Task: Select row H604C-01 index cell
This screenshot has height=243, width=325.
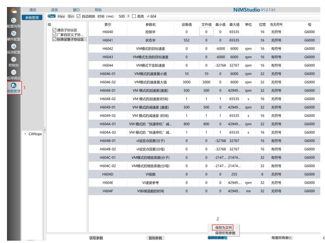Action: click(108, 158)
